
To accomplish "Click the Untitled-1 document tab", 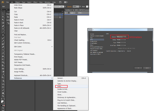I will pos(77,10).
